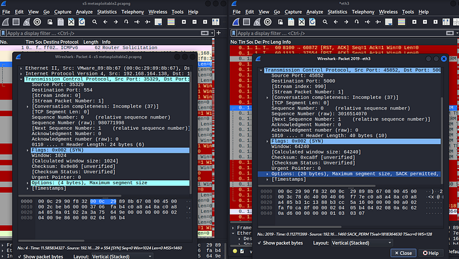
Task: Go to previous packet arrow in eth3 window
Action: 336,22
